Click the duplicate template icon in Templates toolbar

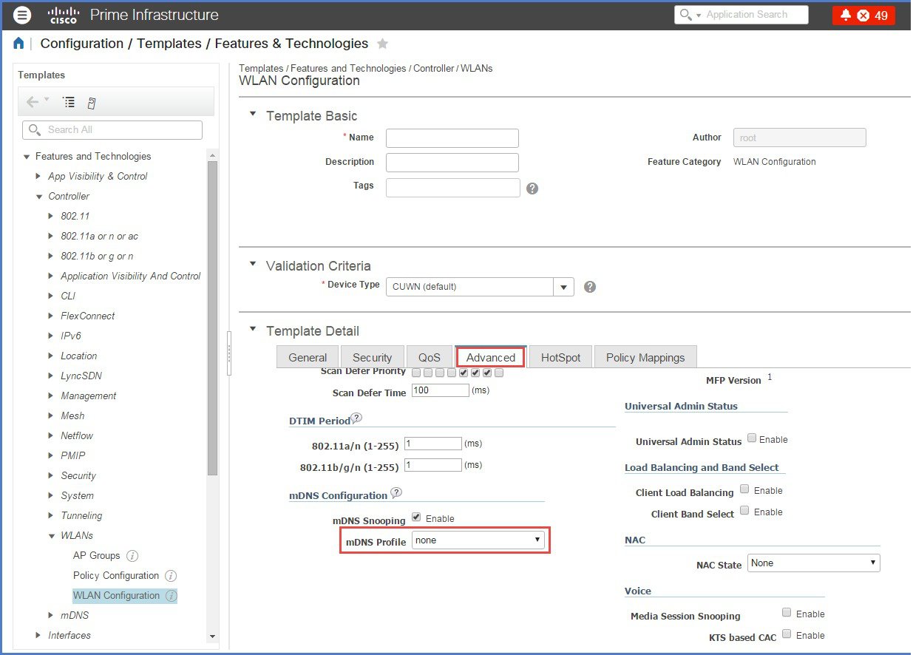[90, 102]
